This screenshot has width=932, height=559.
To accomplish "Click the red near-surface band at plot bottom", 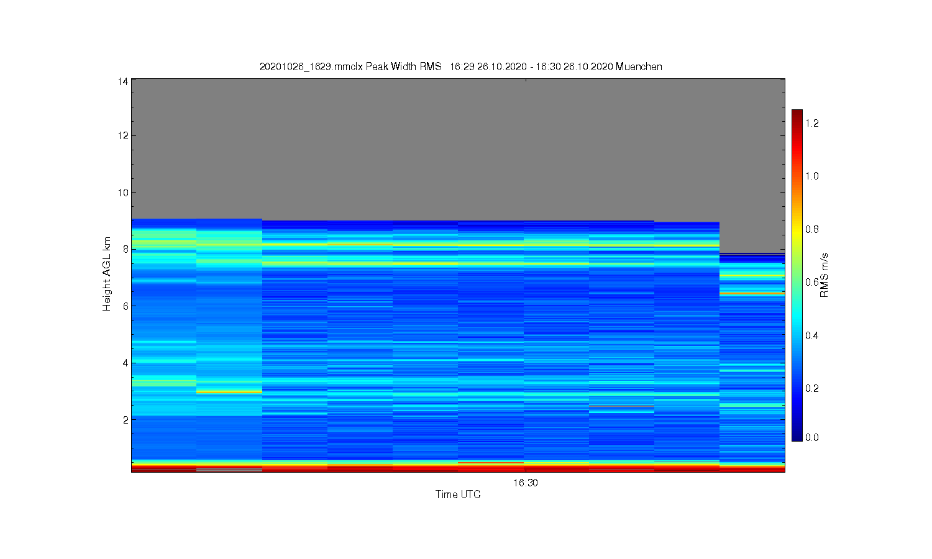I will pos(458,468).
